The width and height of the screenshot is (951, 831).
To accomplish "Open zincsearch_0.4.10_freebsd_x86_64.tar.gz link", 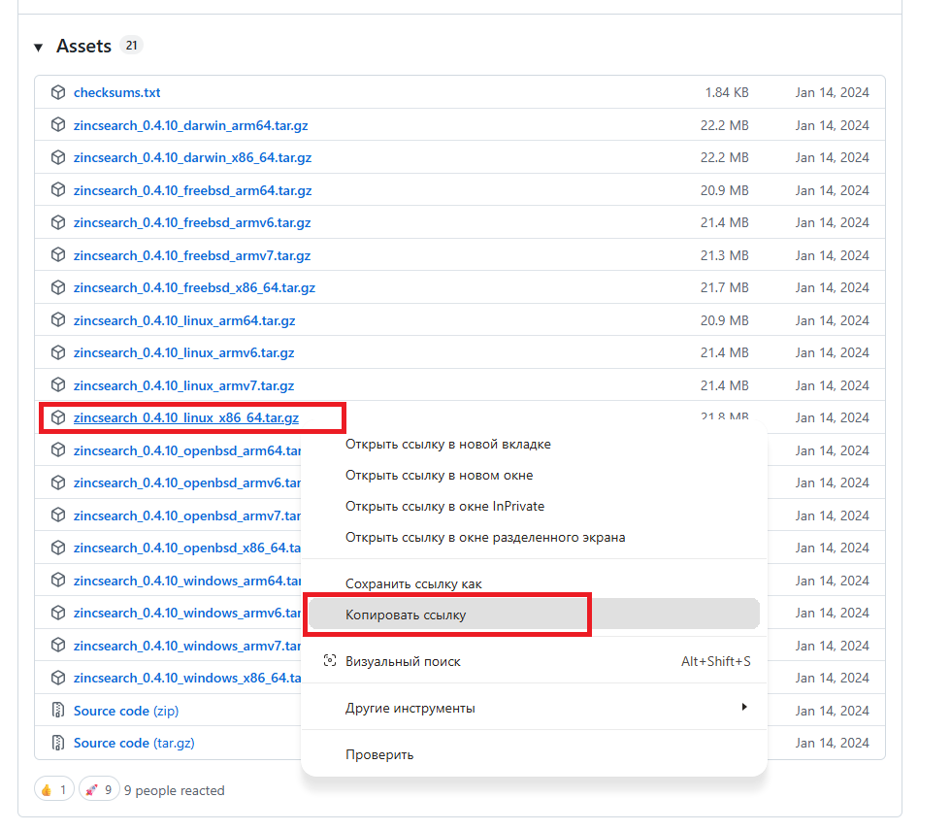I will pos(194,287).
